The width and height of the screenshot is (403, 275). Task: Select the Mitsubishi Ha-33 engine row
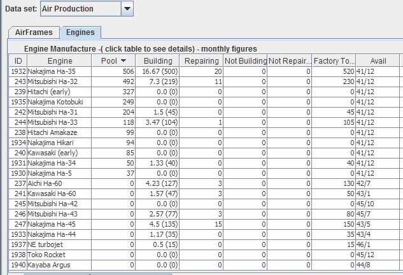point(204,122)
